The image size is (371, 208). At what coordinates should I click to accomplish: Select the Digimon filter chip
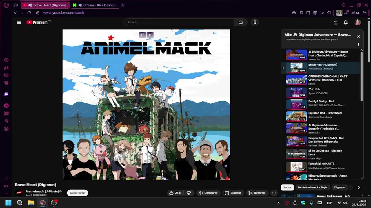tap(339, 187)
